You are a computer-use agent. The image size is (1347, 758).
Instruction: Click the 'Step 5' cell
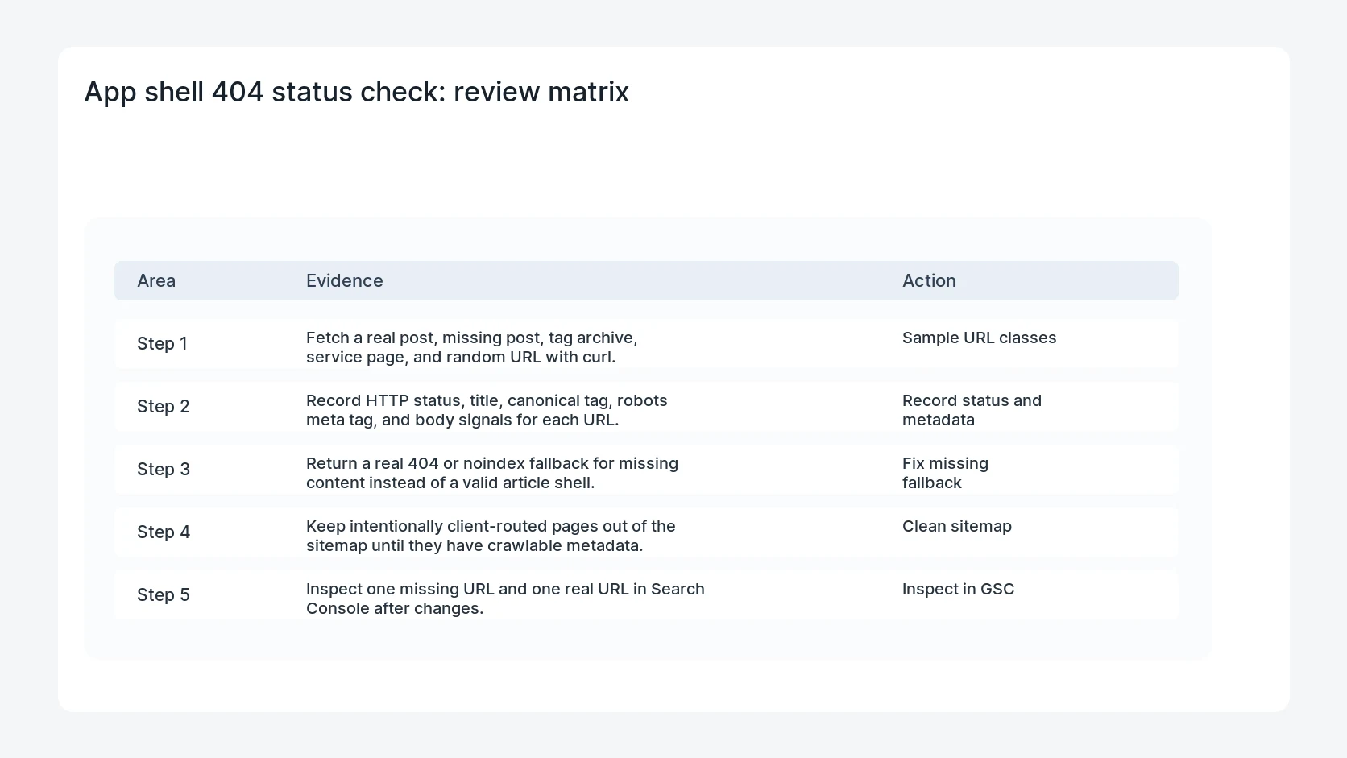tap(164, 594)
